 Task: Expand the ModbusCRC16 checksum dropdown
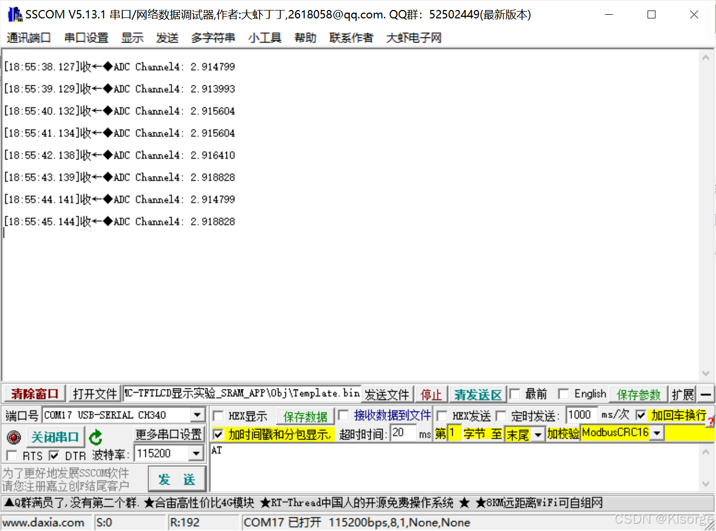point(657,433)
